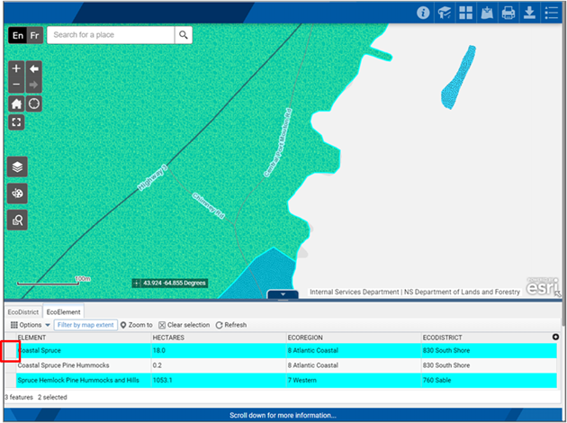Screen dimensions: 567x423
Task: Click the find my location button
Action: coord(34,103)
